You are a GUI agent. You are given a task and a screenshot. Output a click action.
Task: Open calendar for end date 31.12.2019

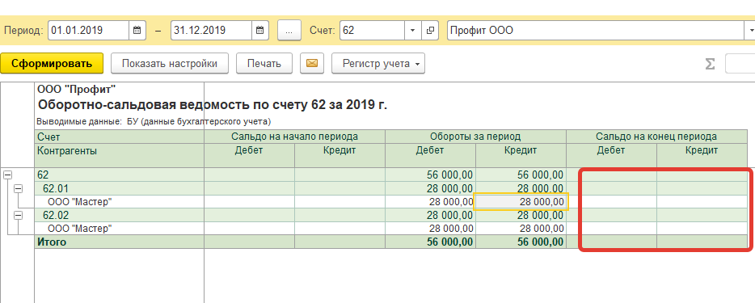pos(260,31)
